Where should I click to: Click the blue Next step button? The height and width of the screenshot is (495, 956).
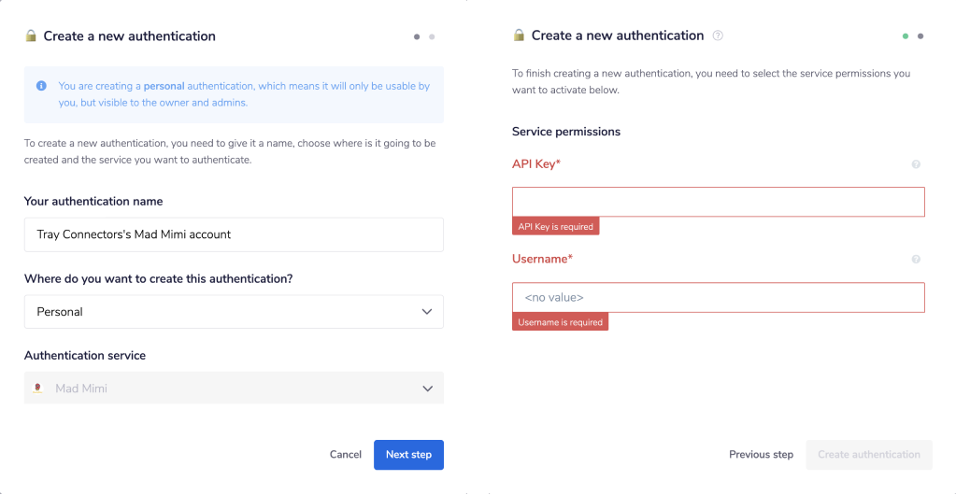[x=408, y=455]
